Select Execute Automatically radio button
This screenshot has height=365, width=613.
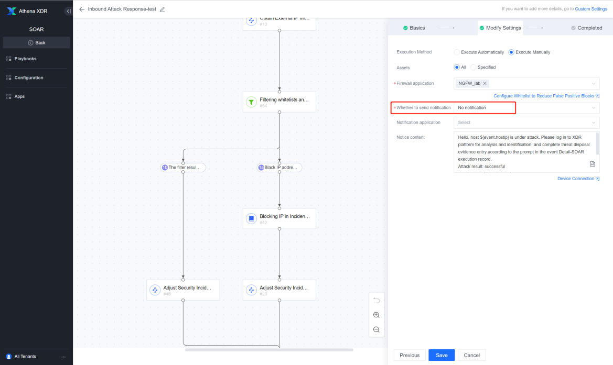pyautogui.click(x=457, y=52)
